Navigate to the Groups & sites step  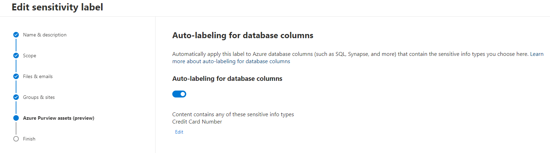click(39, 97)
